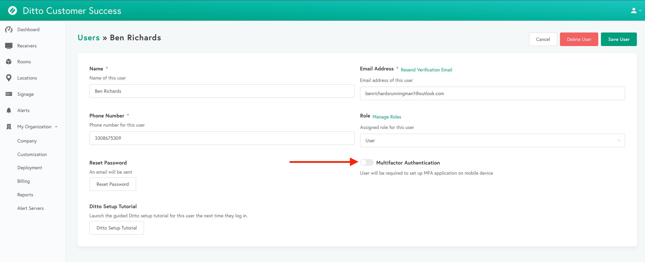Click the My Organization building icon

(x=9, y=127)
